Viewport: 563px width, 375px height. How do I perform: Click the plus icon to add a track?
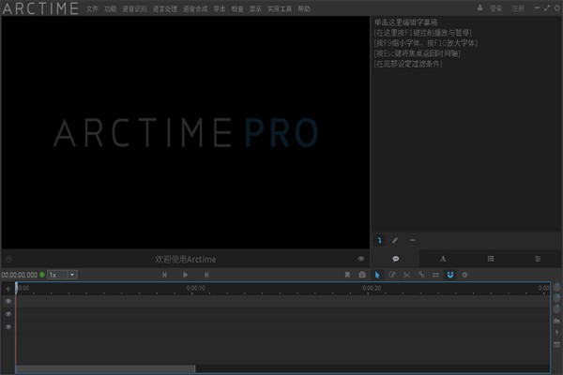(x=8, y=289)
